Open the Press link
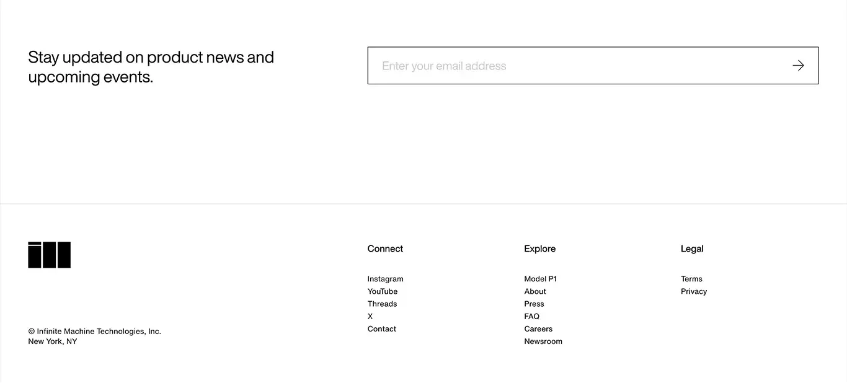 tap(534, 304)
